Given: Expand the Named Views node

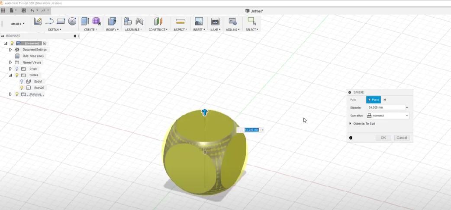Looking at the screenshot, I should 10,63.
